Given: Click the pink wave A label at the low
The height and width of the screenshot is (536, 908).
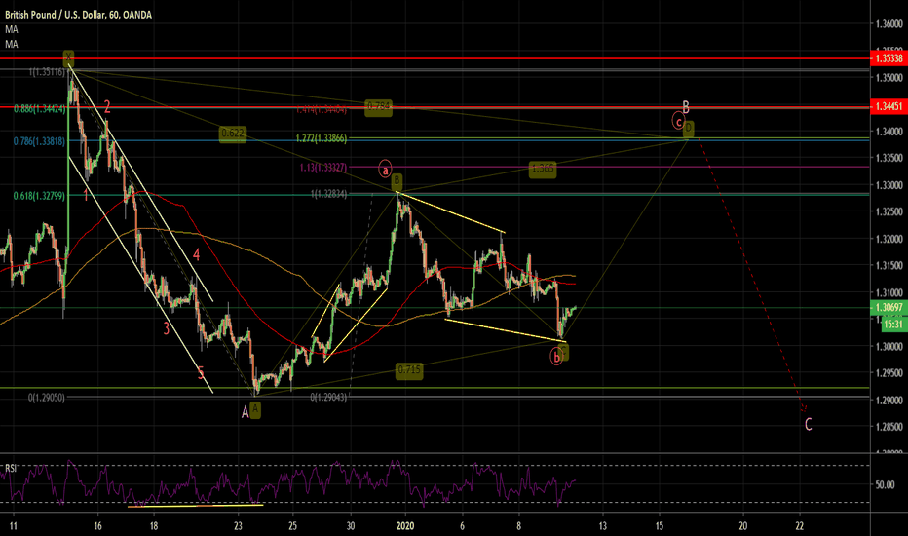Looking at the screenshot, I should [246, 412].
